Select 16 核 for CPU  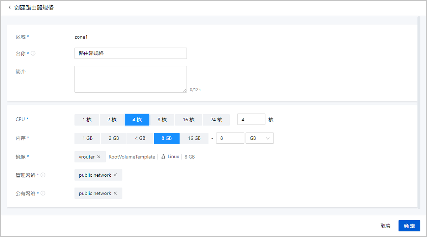coord(188,120)
